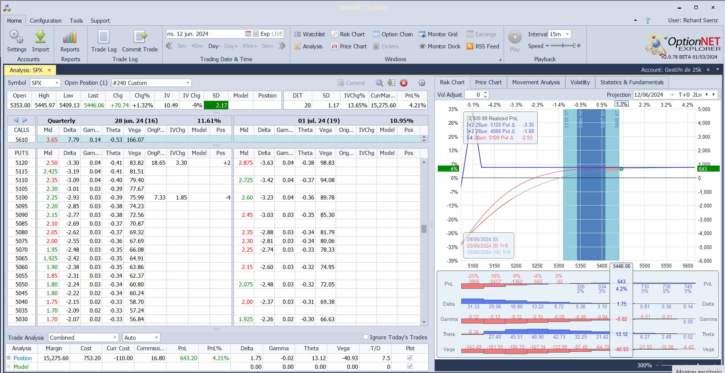Start playback with the Play button

pos(515,41)
